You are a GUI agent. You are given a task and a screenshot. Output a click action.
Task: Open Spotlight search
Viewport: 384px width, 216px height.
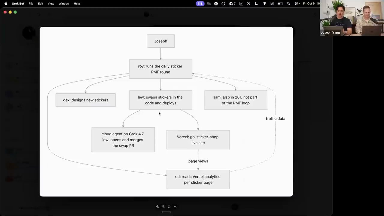289,4
